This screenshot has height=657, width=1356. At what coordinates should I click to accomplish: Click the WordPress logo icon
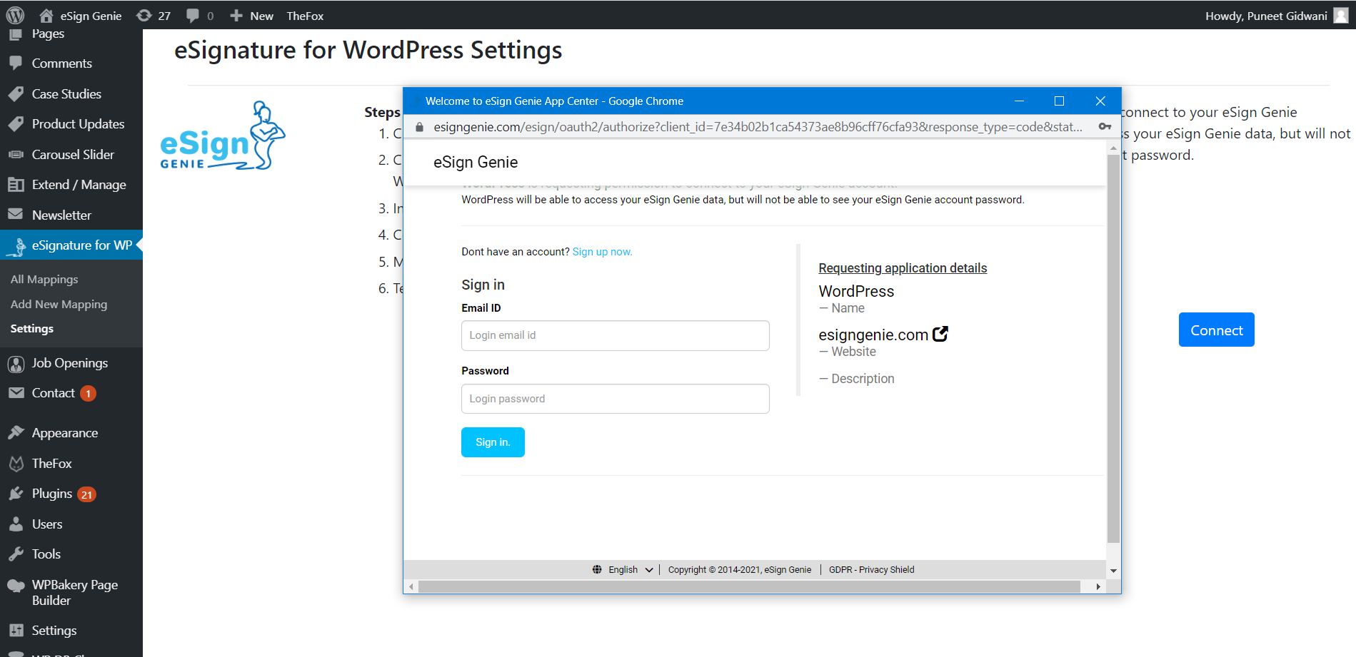point(15,15)
